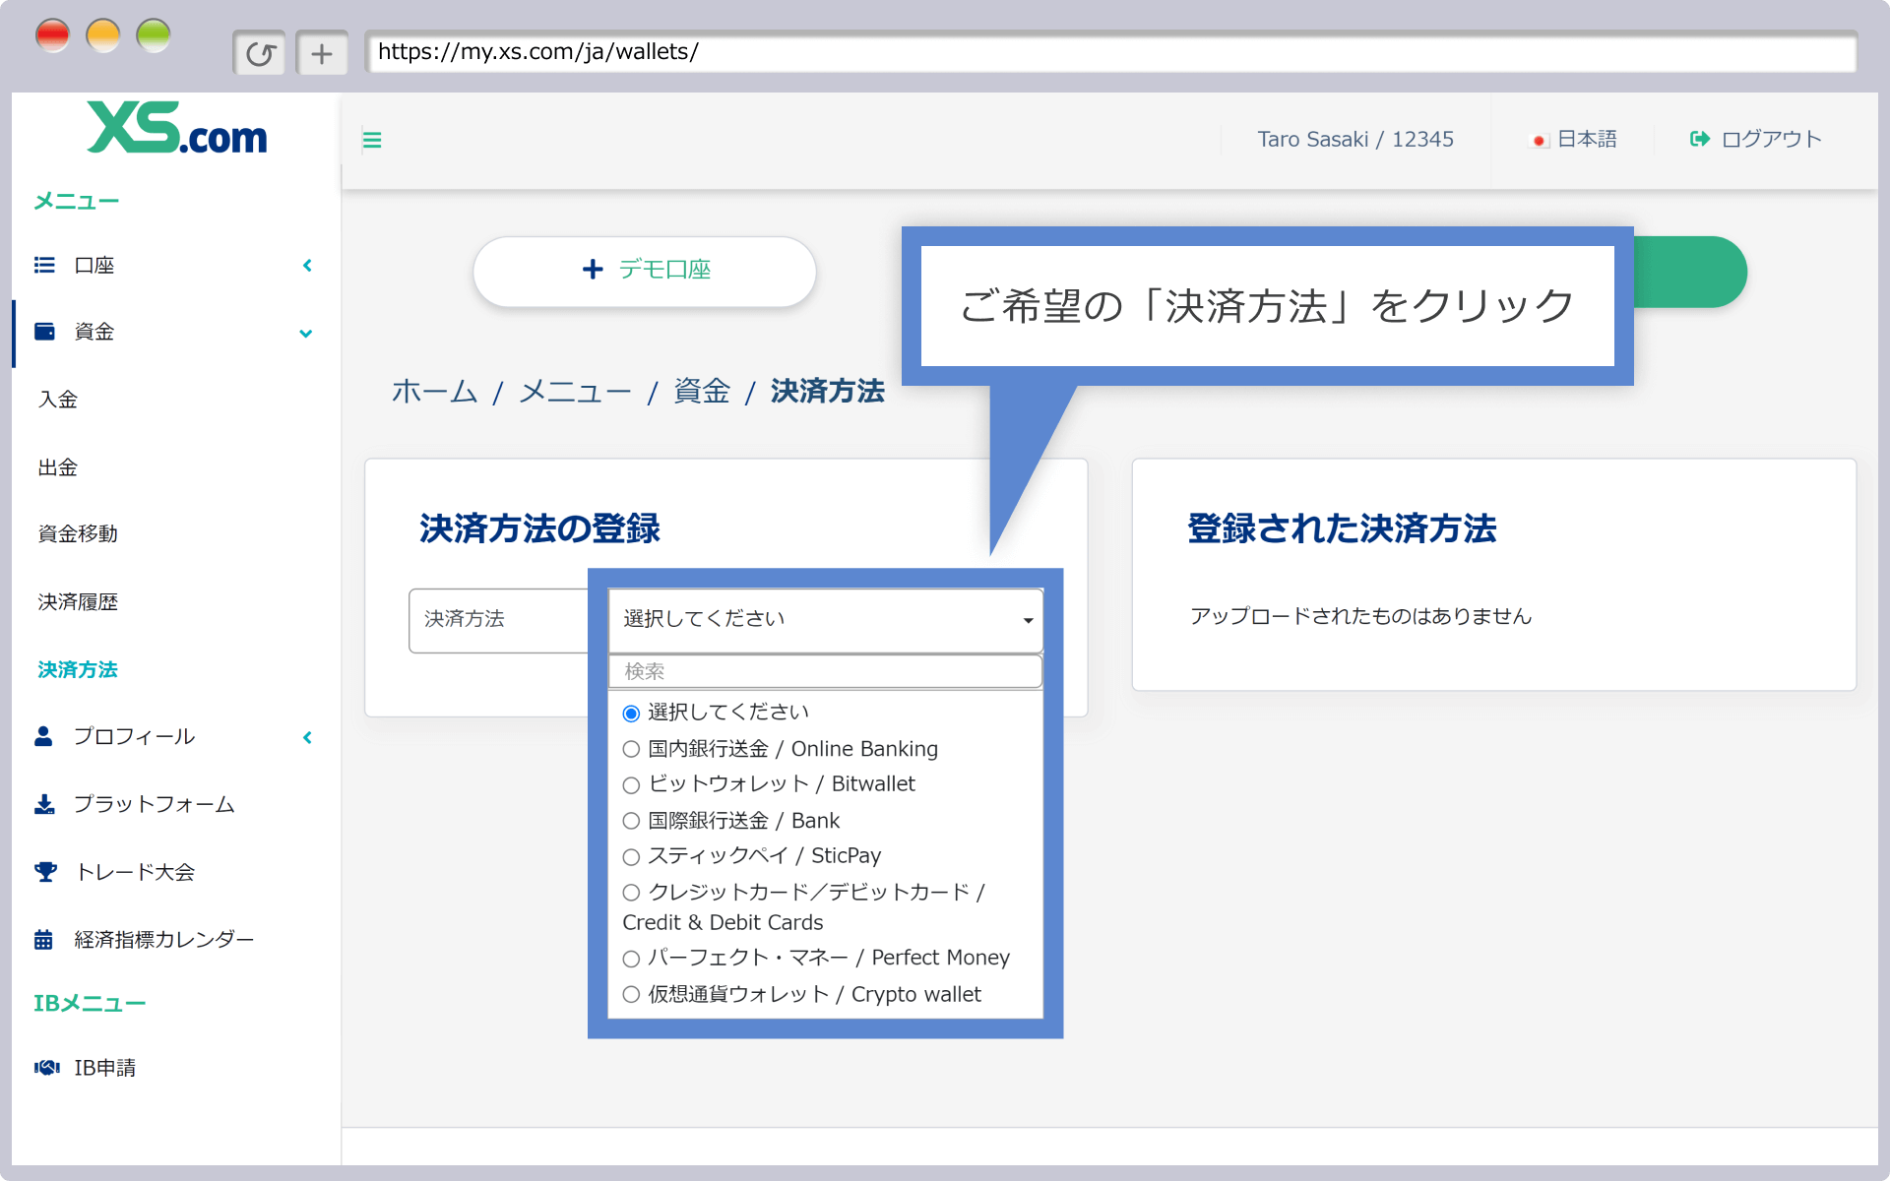This screenshot has height=1181, width=1890.
Task: Click the calendar icon beside 経済指標カレンダー
Action: pyautogui.click(x=43, y=940)
